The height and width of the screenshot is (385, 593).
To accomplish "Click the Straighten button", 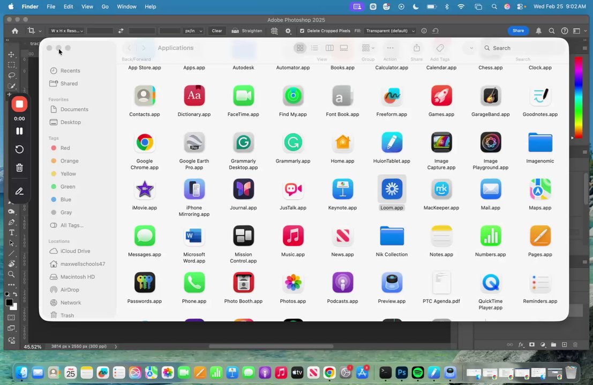I will click(247, 31).
